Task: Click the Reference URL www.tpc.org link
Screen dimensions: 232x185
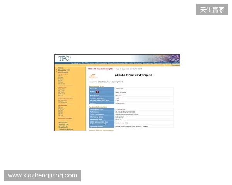Action: (113, 82)
